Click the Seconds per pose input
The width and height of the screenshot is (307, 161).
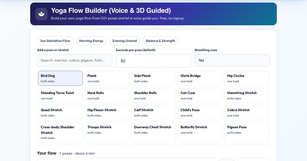coord(153,61)
